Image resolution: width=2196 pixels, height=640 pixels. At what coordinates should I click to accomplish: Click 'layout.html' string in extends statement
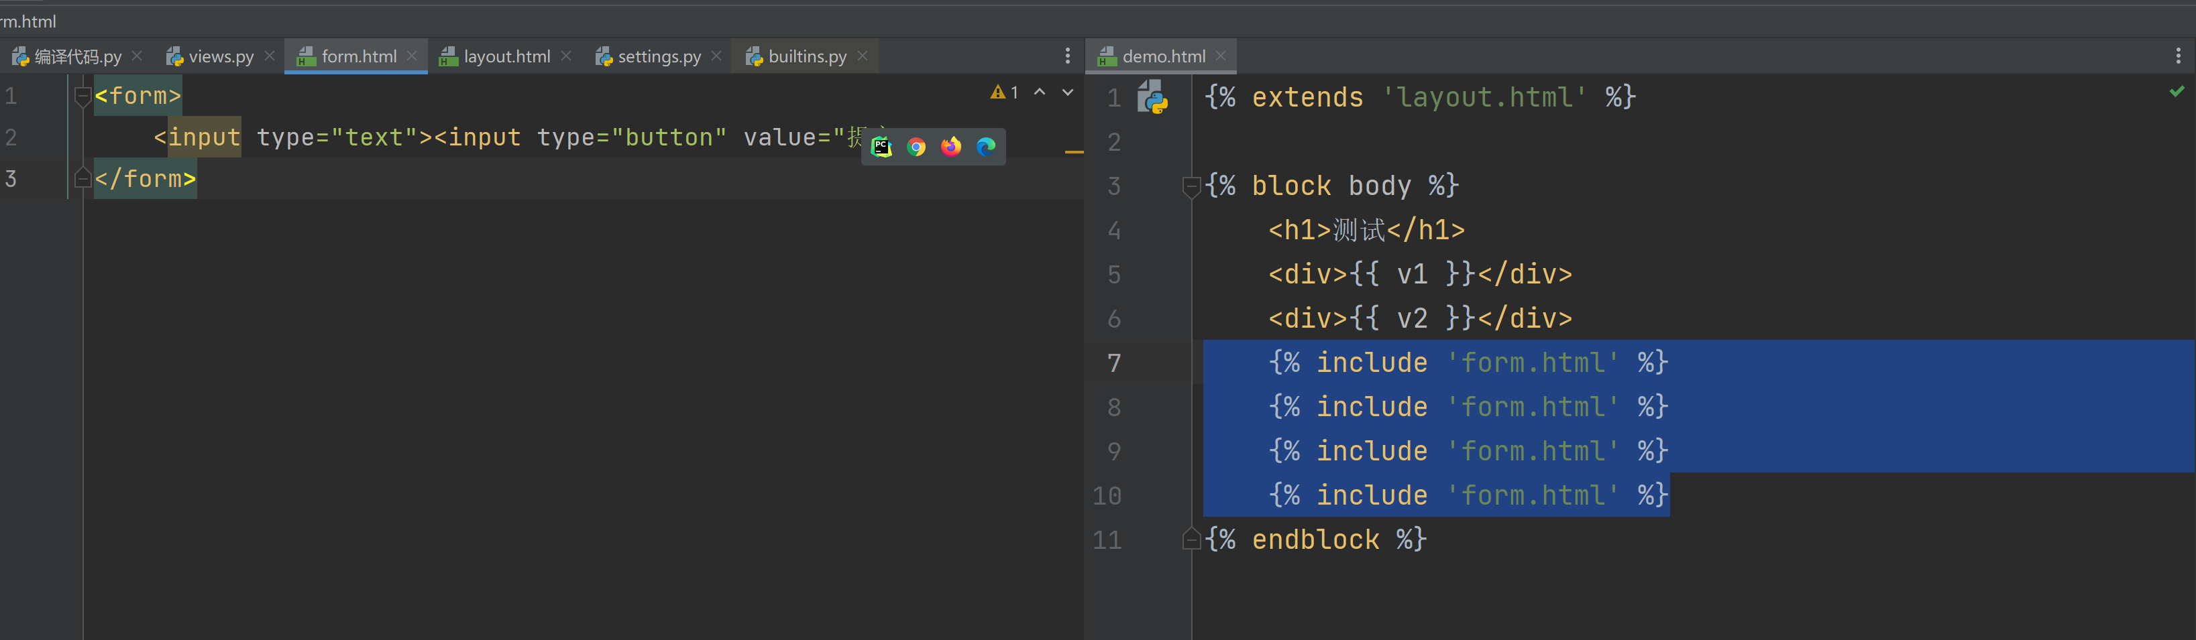tap(1484, 97)
